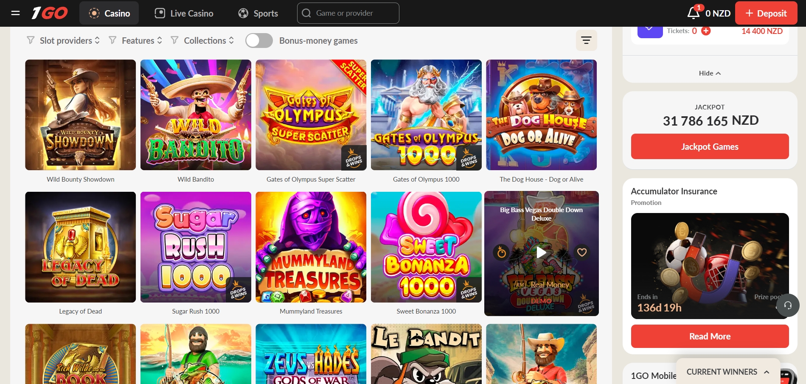This screenshot has width=806, height=384.
Task: Open Zeus vs Hades Gods of War
Action: [311, 354]
